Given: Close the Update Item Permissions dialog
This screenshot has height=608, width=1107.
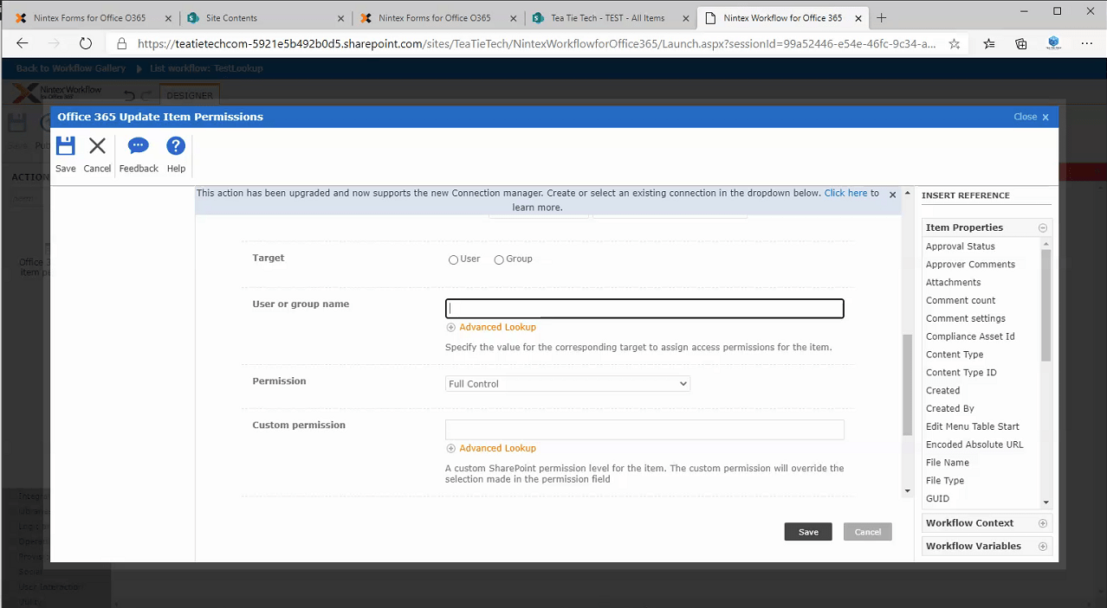Looking at the screenshot, I should [1045, 117].
